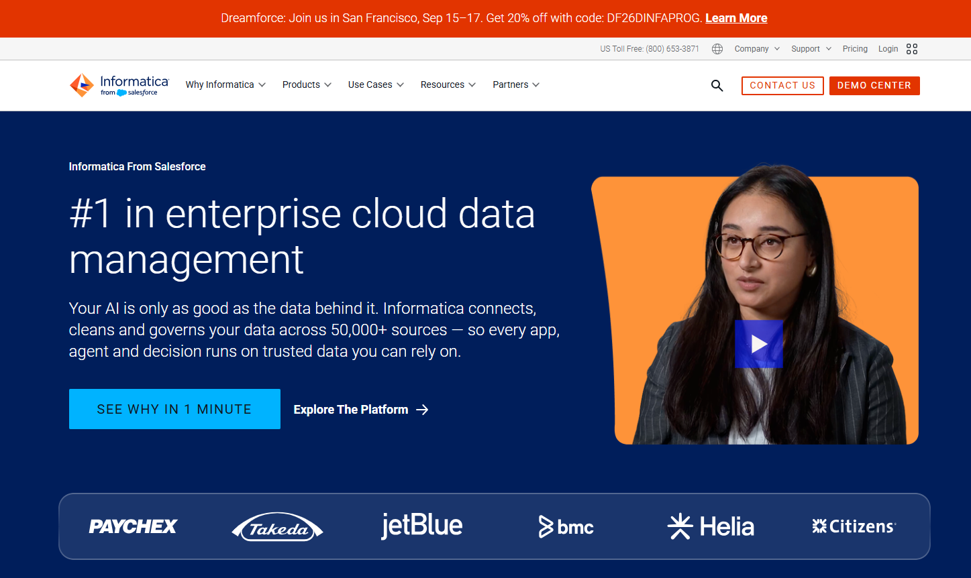
Task: Open the Use Cases dropdown
Action: click(376, 85)
